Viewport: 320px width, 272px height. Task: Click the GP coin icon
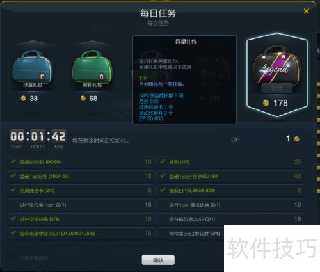coord(296,139)
